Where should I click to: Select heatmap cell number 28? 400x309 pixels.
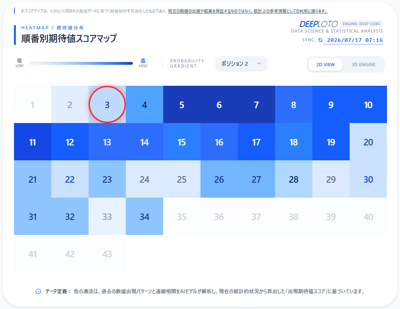[294, 179]
